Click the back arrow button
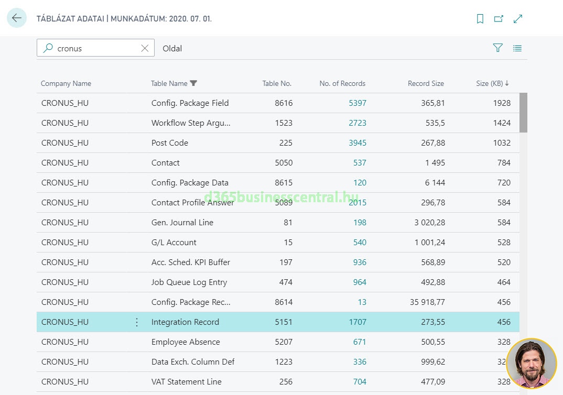The image size is (563, 395). tap(17, 18)
